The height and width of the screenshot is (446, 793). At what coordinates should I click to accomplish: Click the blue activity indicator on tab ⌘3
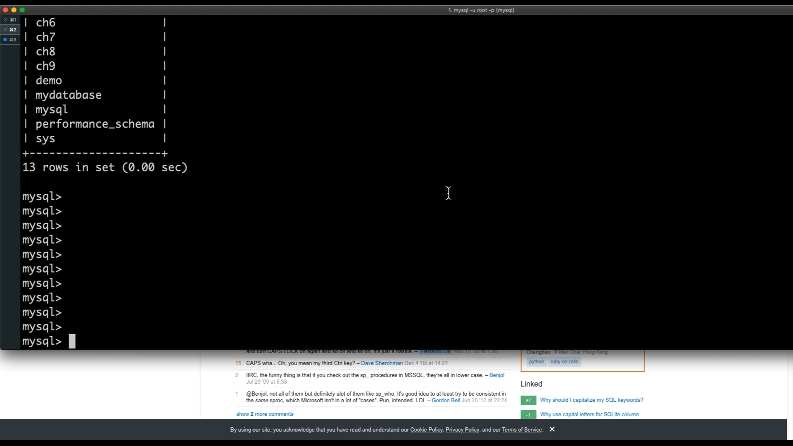point(5,40)
